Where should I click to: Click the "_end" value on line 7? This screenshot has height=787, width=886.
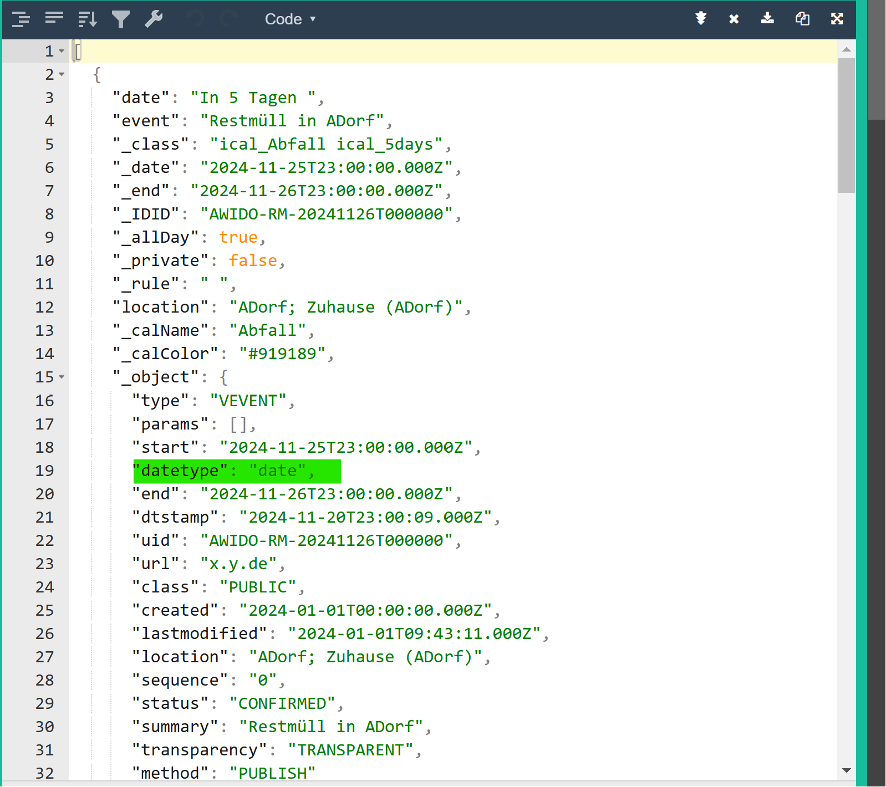(x=316, y=191)
